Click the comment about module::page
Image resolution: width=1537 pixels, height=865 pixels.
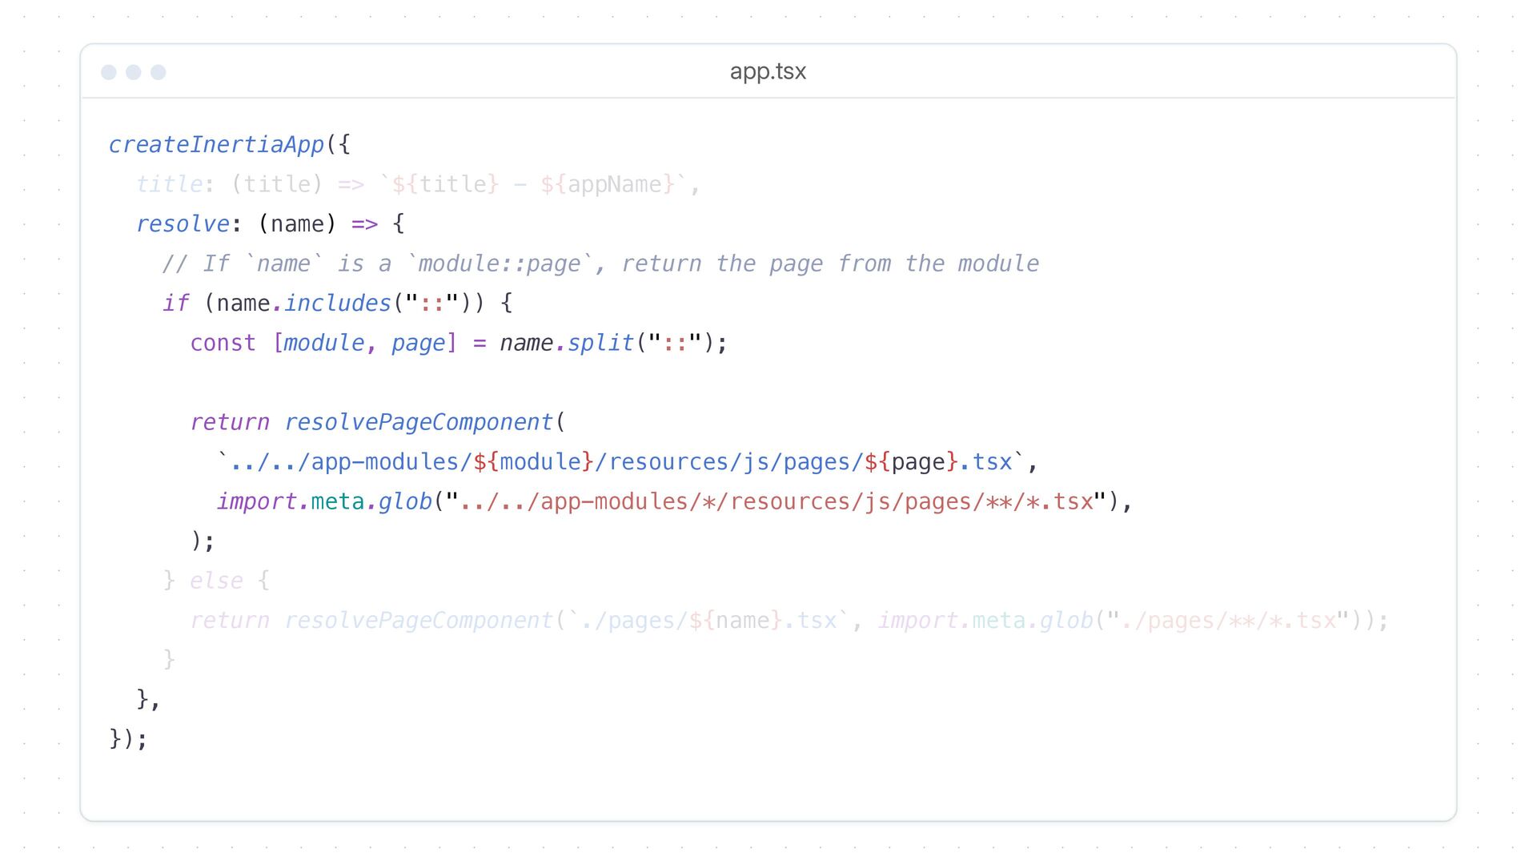600,264
